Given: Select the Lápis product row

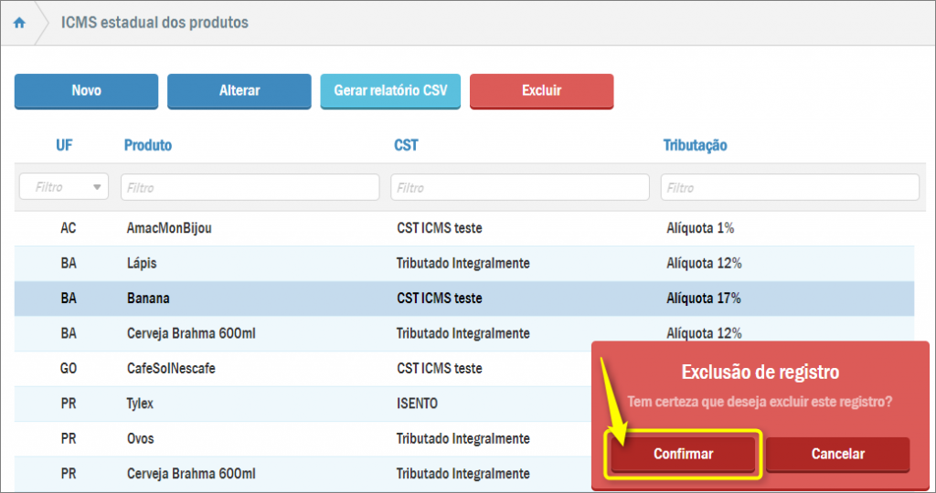Looking at the screenshot, I should tap(142, 263).
